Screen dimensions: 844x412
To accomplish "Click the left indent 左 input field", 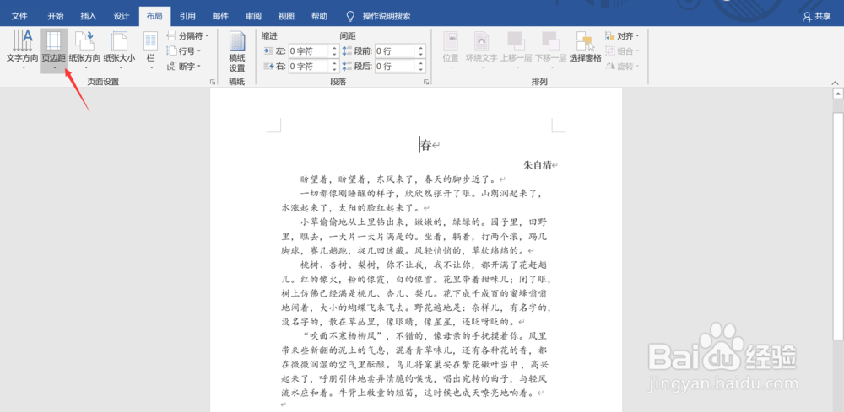I will click(x=308, y=51).
